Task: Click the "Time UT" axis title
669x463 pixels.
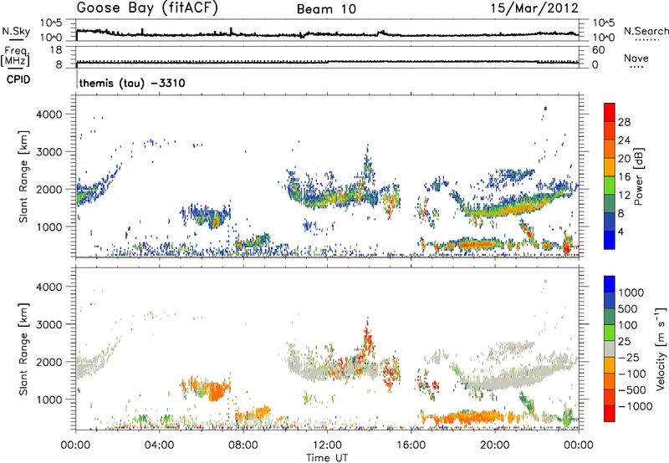Action: [x=327, y=458]
